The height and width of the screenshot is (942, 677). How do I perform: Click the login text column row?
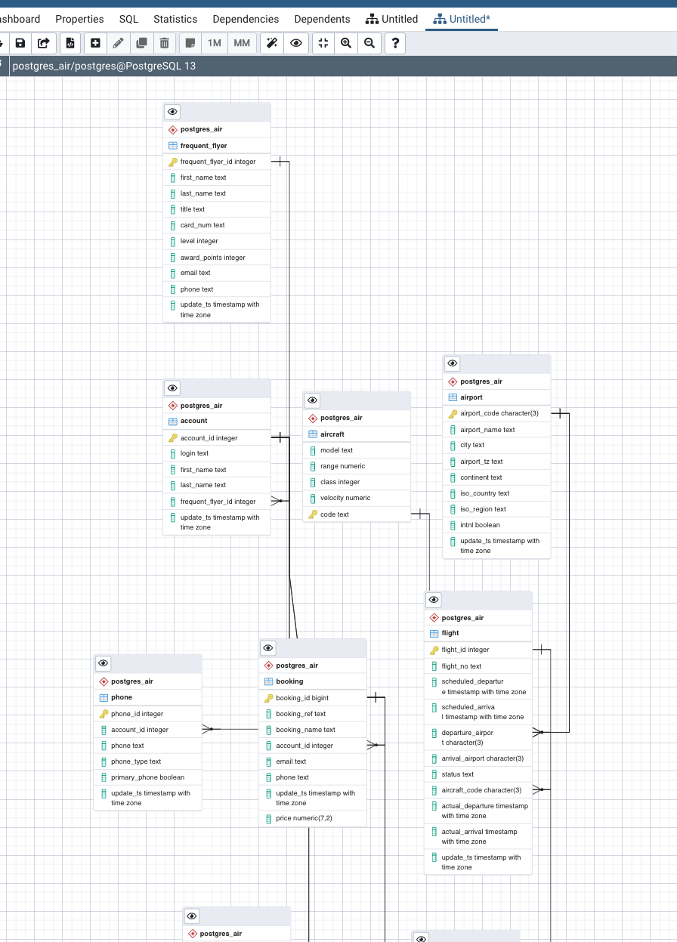coord(217,453)
